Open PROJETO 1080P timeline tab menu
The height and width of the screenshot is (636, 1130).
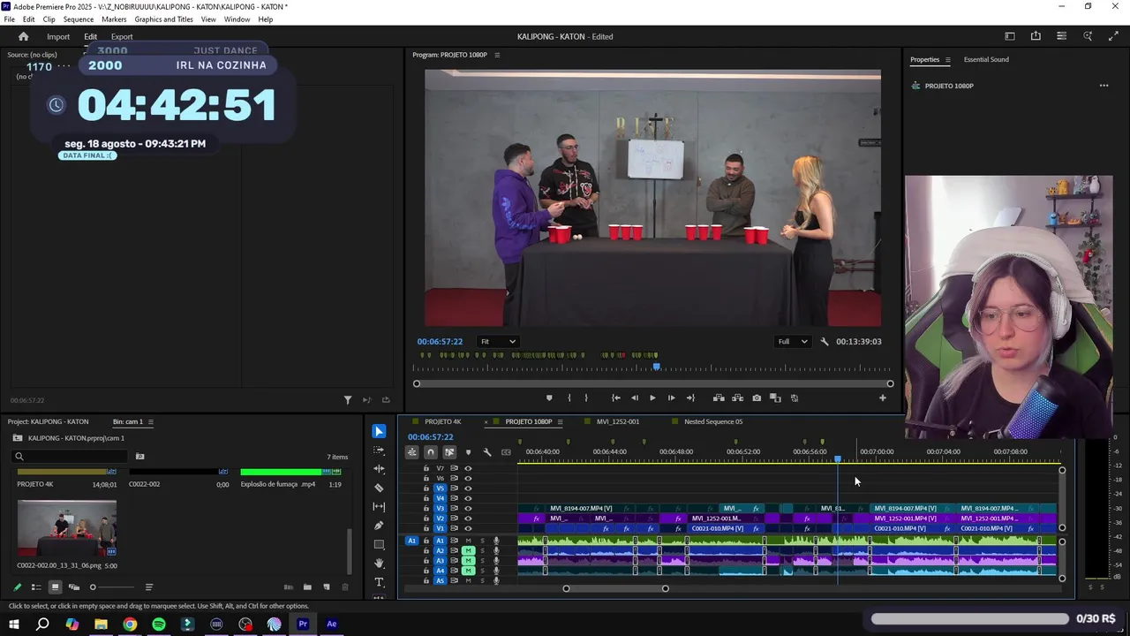[561, 421]
